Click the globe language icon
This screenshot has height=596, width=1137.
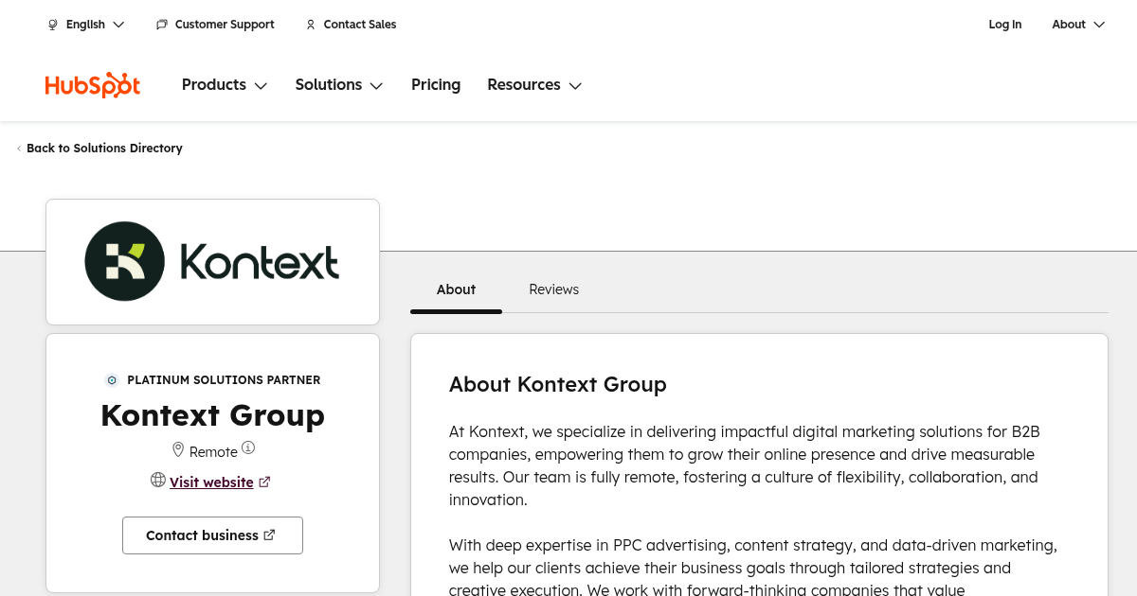pyautogui.click(x=53, y=25)
